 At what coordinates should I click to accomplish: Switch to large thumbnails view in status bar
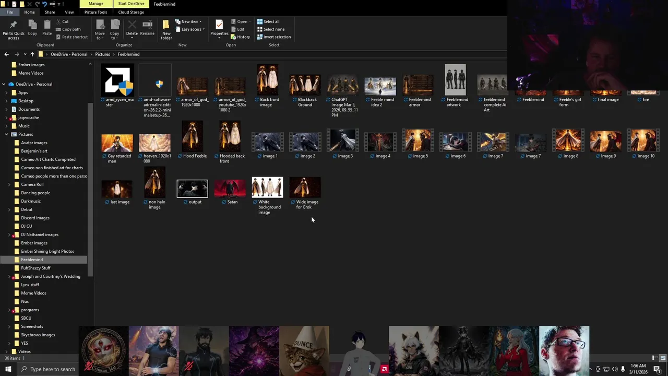663,358
